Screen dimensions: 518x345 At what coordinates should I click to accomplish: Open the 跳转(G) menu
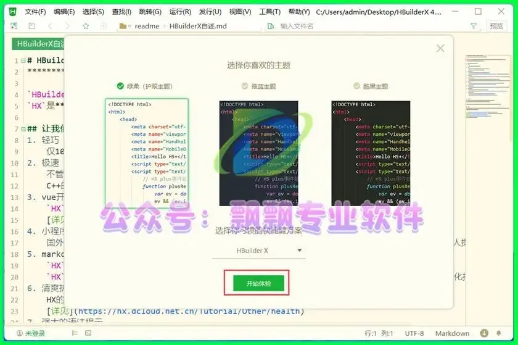pos(150,12)
